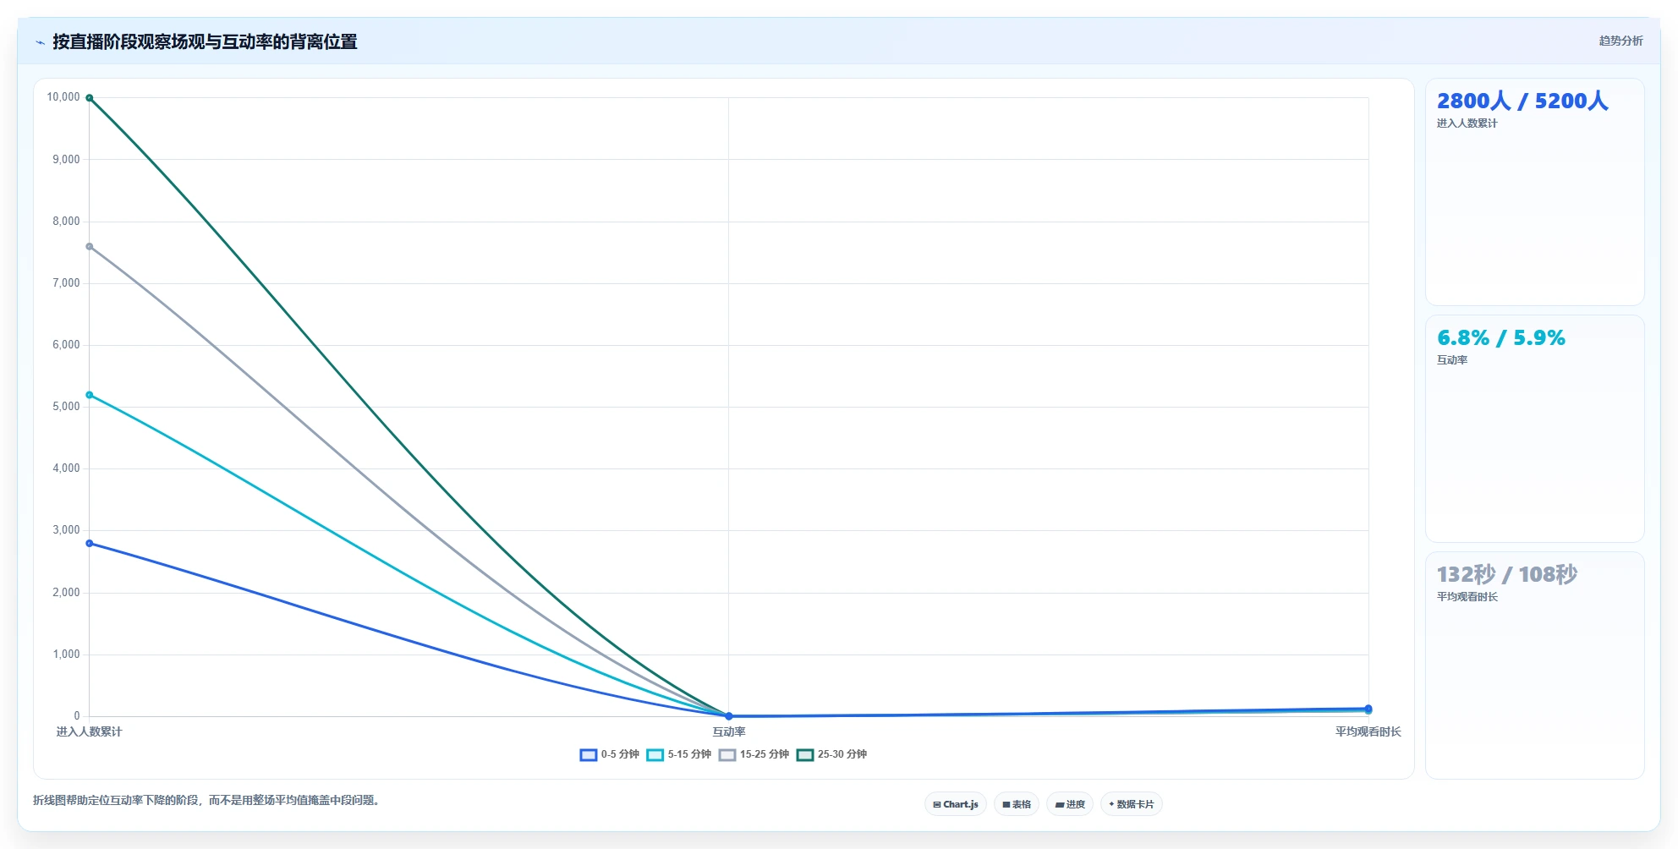Click the 进入人数累计 x-axis label

pyautogui.click(x=90, y=732)
